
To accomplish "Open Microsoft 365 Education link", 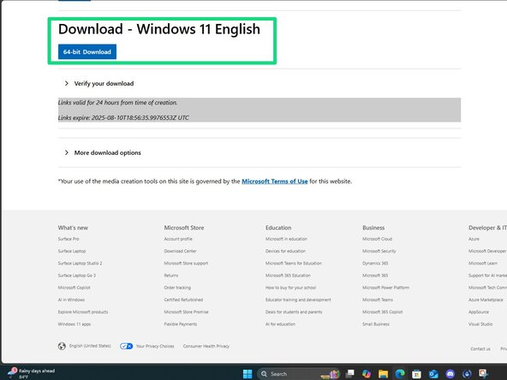I will pyautogui.click(x=288, y=276).
